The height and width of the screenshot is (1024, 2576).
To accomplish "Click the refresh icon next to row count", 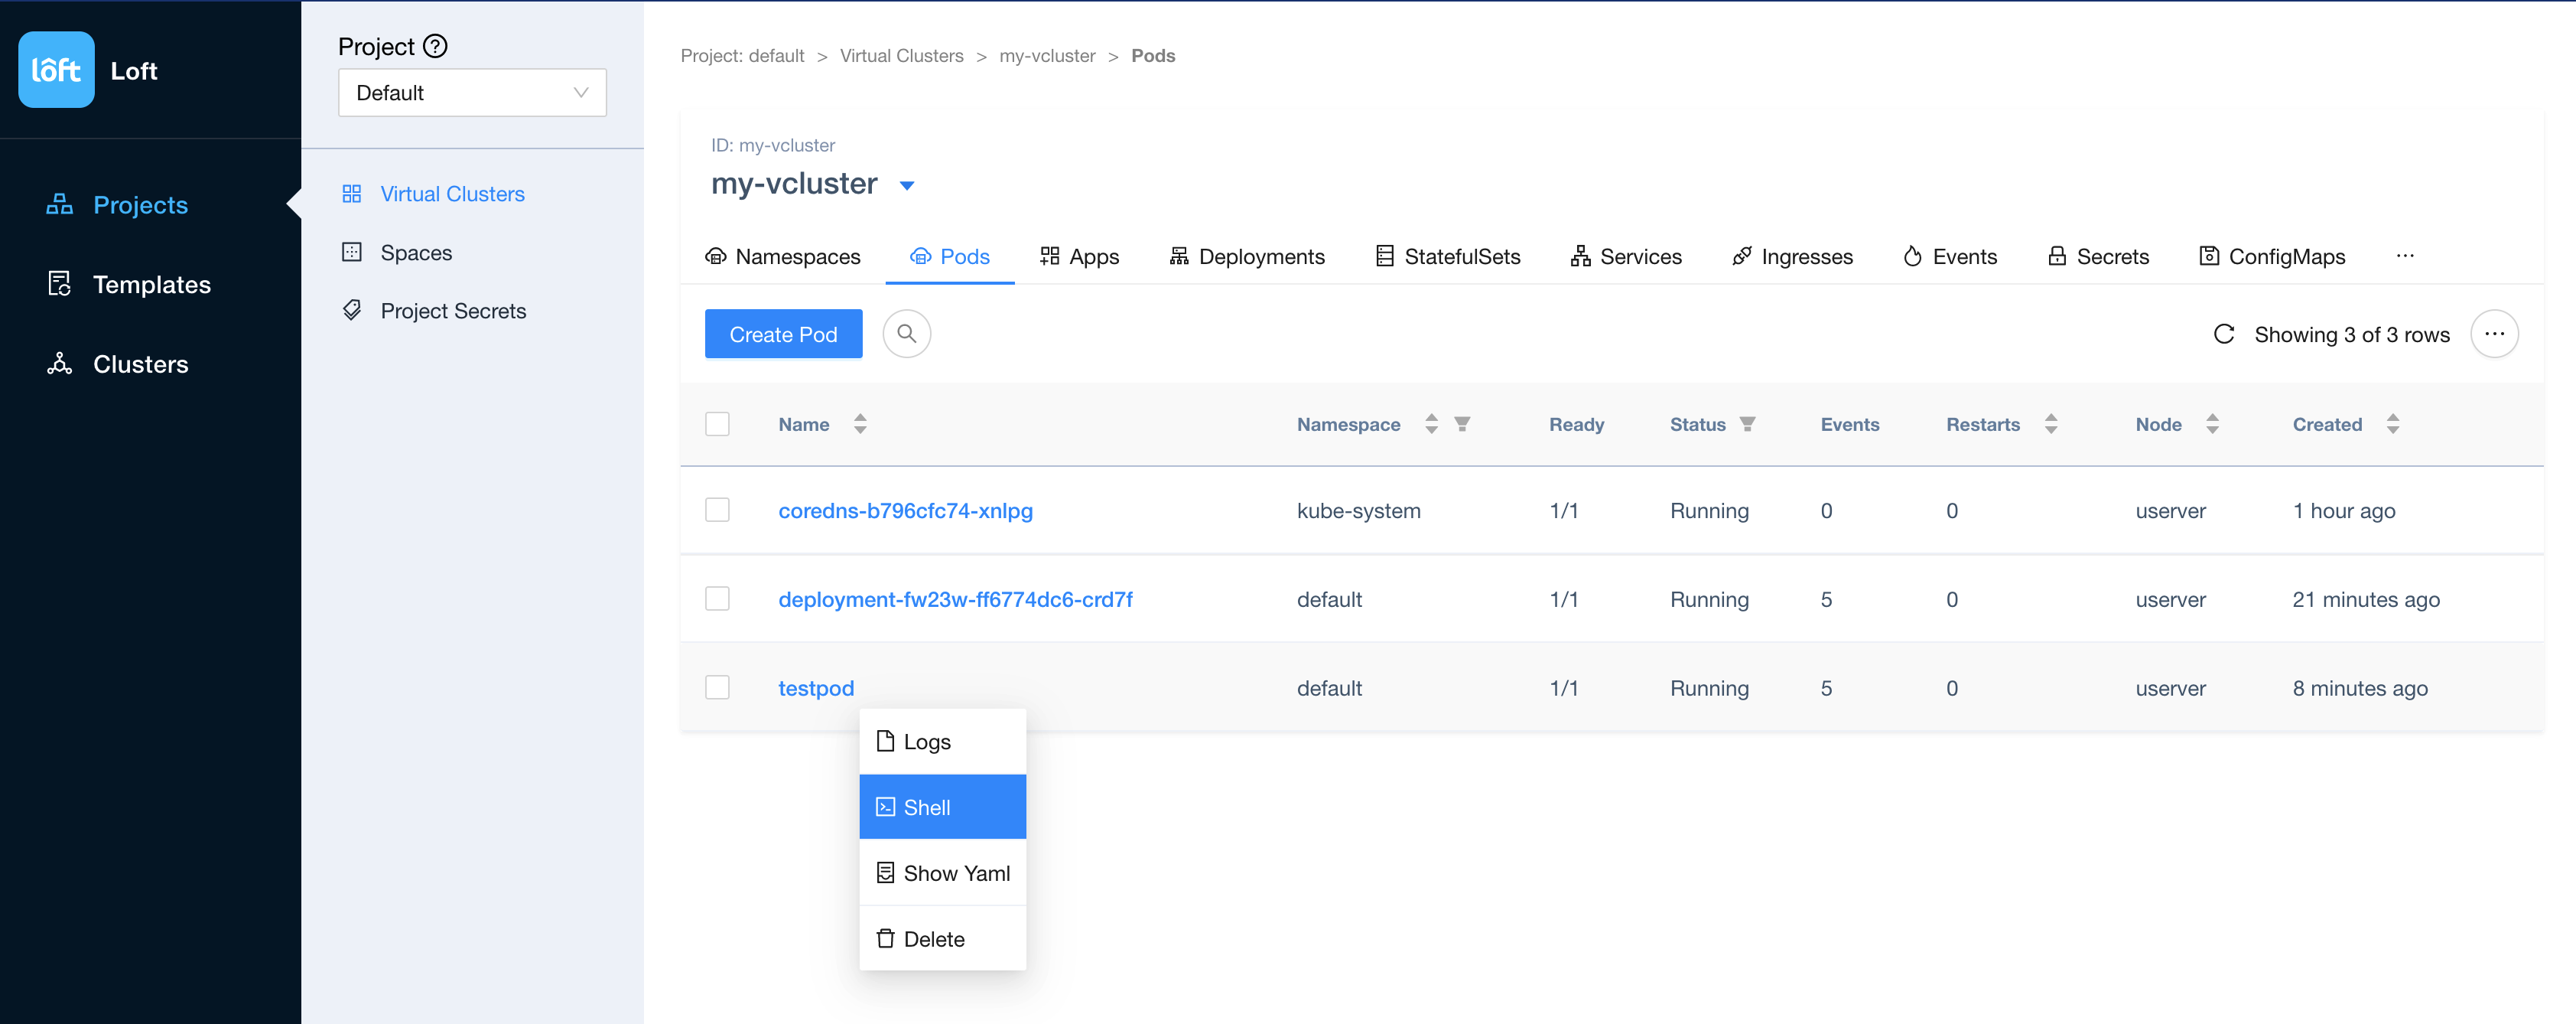I will (x=2223, y=334).
